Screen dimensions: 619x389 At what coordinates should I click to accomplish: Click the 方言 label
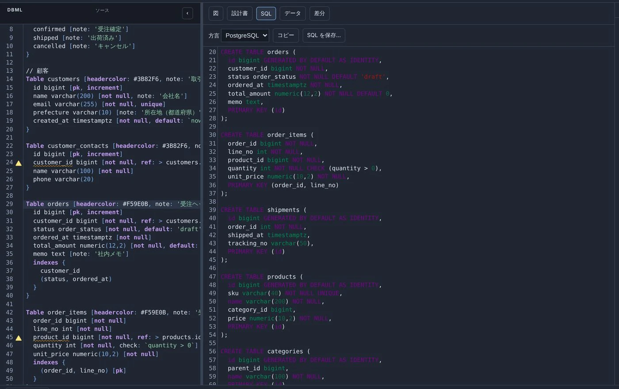coord(214,35)
